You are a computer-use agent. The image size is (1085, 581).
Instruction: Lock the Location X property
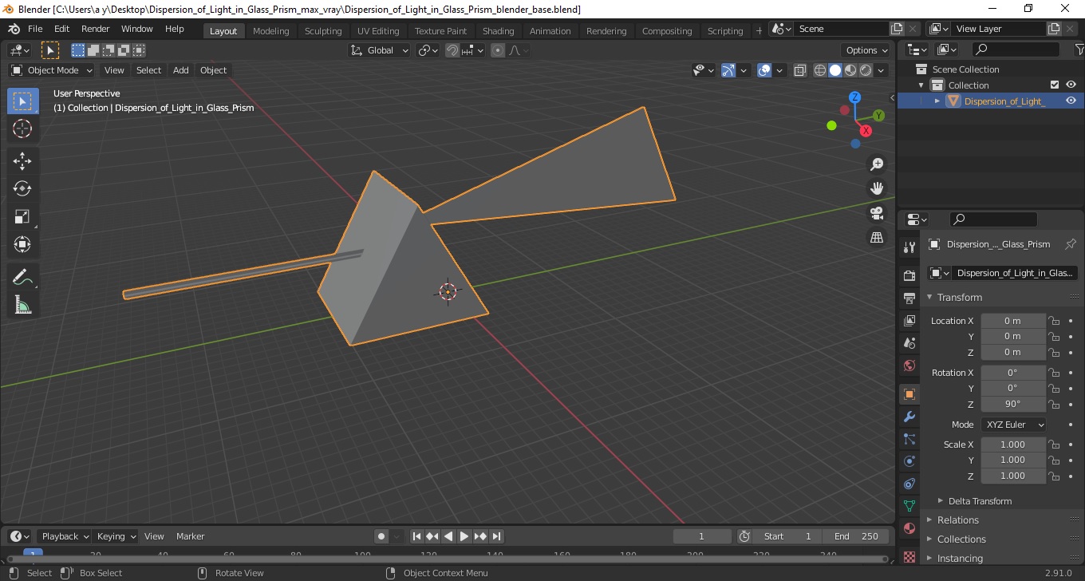tap(1054, 321)
